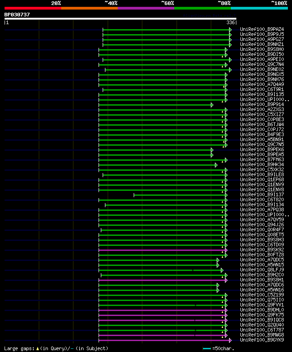Select hit UniRef100_C6T9R1
Screen dimensions: 292x352
tap(262, 90)
